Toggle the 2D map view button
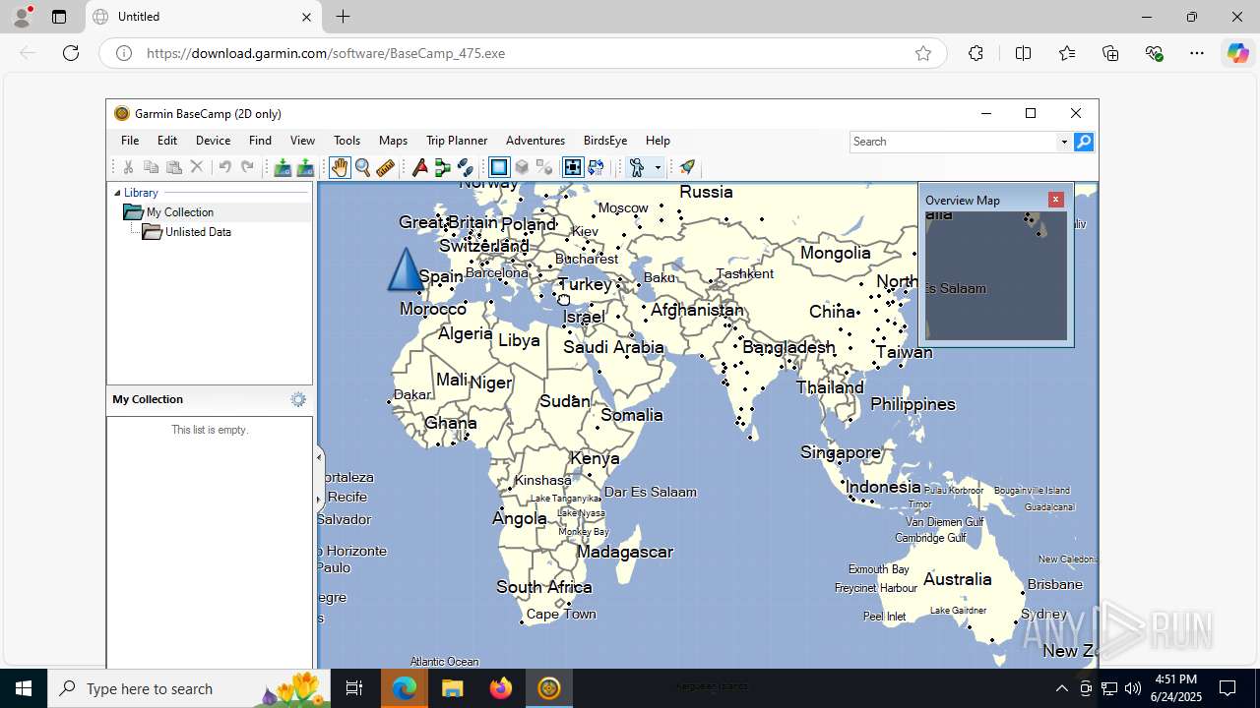 [x=499, y=167]
